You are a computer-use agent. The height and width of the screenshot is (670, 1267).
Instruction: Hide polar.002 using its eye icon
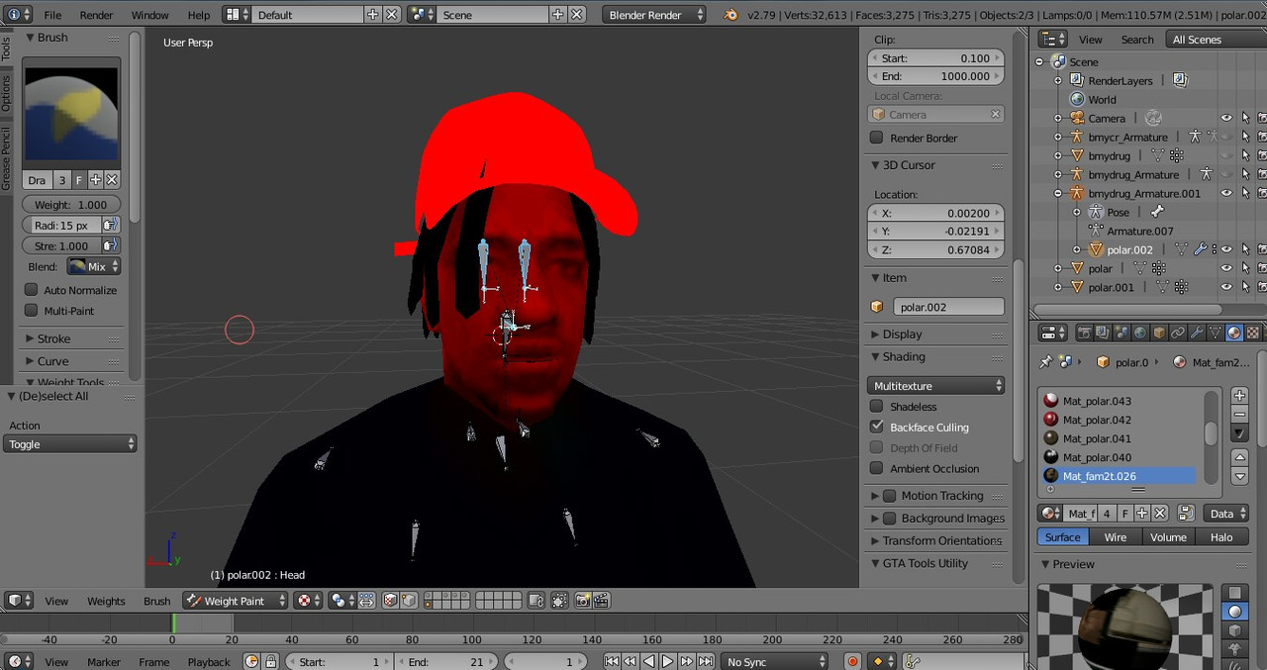1226,249
